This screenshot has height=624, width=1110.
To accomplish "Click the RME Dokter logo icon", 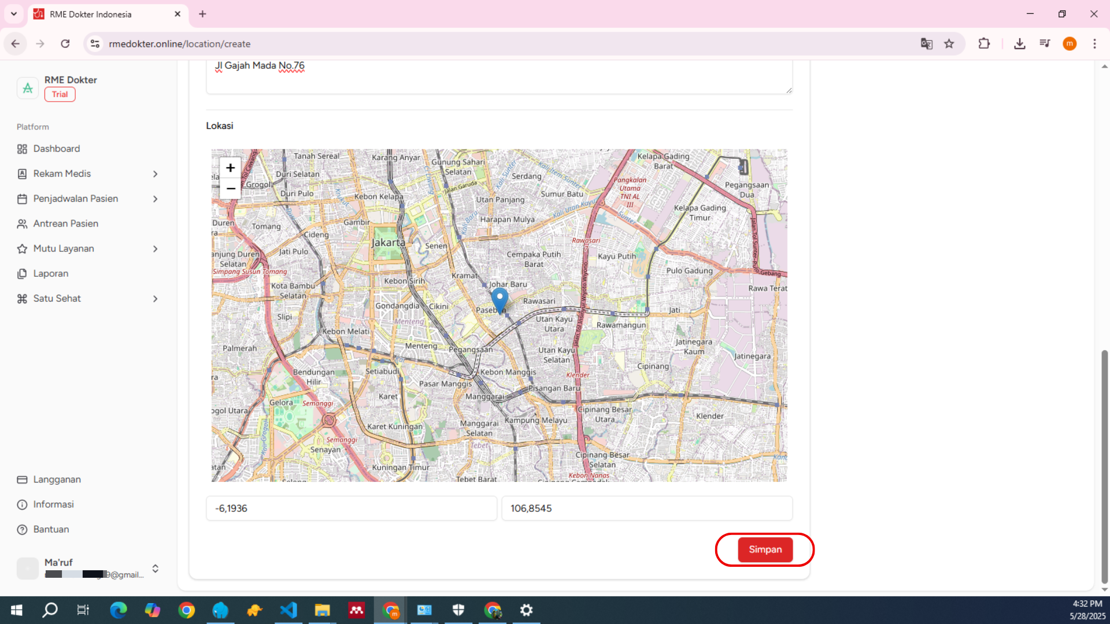I will [x=27, y=88].
